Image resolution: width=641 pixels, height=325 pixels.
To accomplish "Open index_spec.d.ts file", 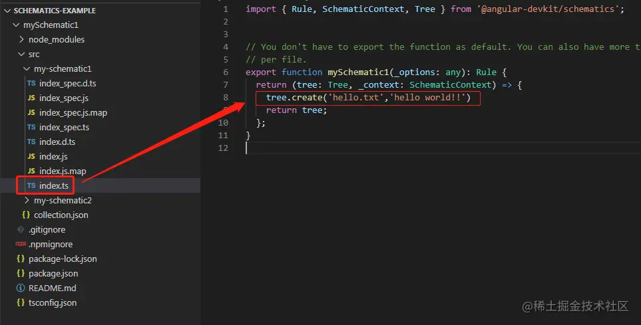I will click(x=68, y=84).
